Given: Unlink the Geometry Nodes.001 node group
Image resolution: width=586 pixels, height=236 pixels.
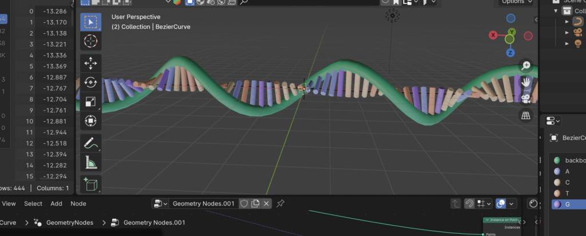Looking at the screenshot, I should click(x=267, y=203).
